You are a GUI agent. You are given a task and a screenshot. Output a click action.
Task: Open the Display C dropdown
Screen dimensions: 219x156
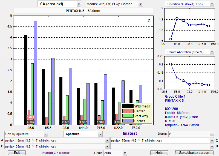191,134
